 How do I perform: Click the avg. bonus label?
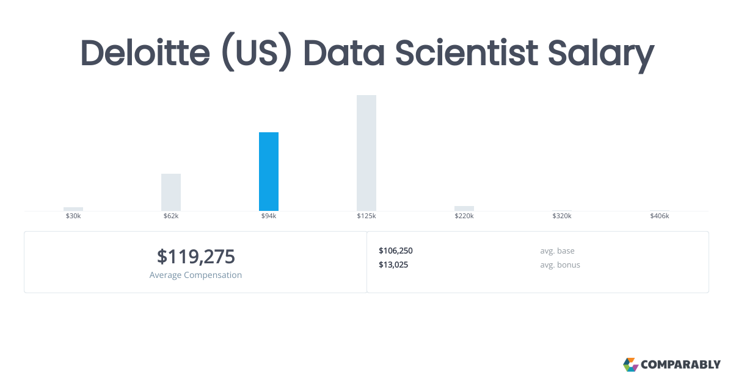pyautogui.click(x=560, y=265)
